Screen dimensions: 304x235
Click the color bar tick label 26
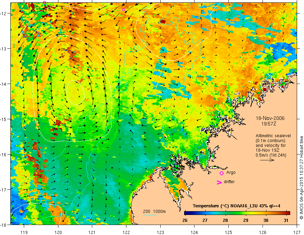[185, 220]
